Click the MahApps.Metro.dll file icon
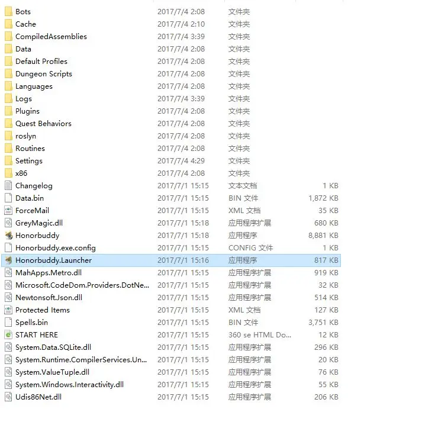Viewport: 438px width, 441px height. (8, 272)
